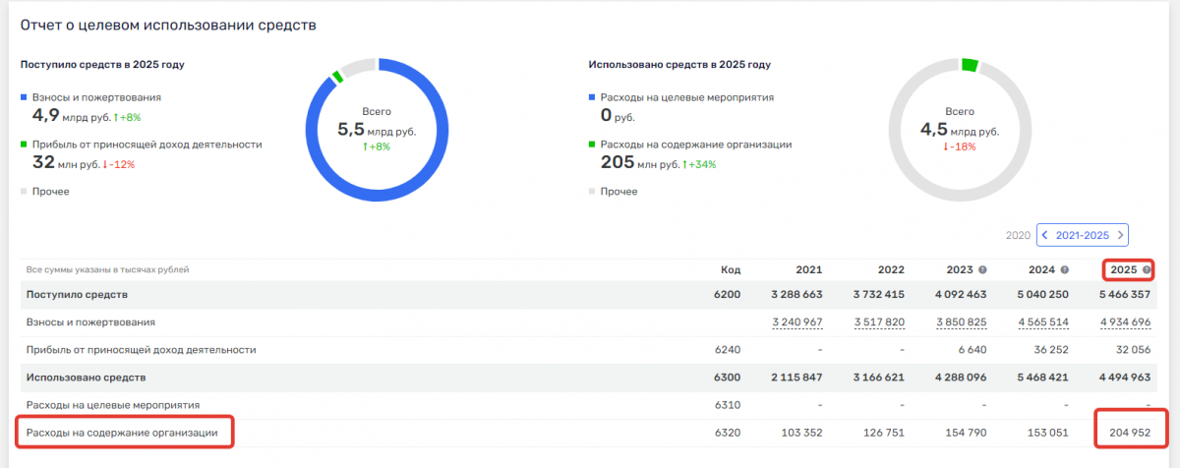Image resolution: width=1180 pixels, height=468 pixels.
Task: Open the 2025 contributions value 4 934 696
Action: click(x=1123, y=322)
